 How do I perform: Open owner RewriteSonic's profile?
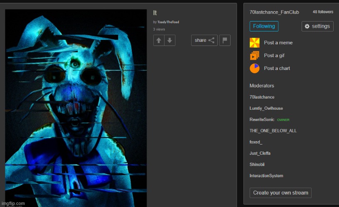pyautogui.click(x=262, y=120)
